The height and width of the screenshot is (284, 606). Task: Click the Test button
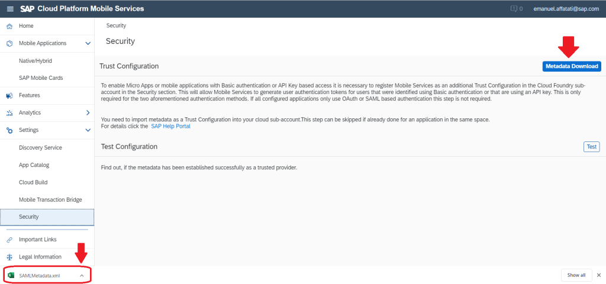click(591, 147)
